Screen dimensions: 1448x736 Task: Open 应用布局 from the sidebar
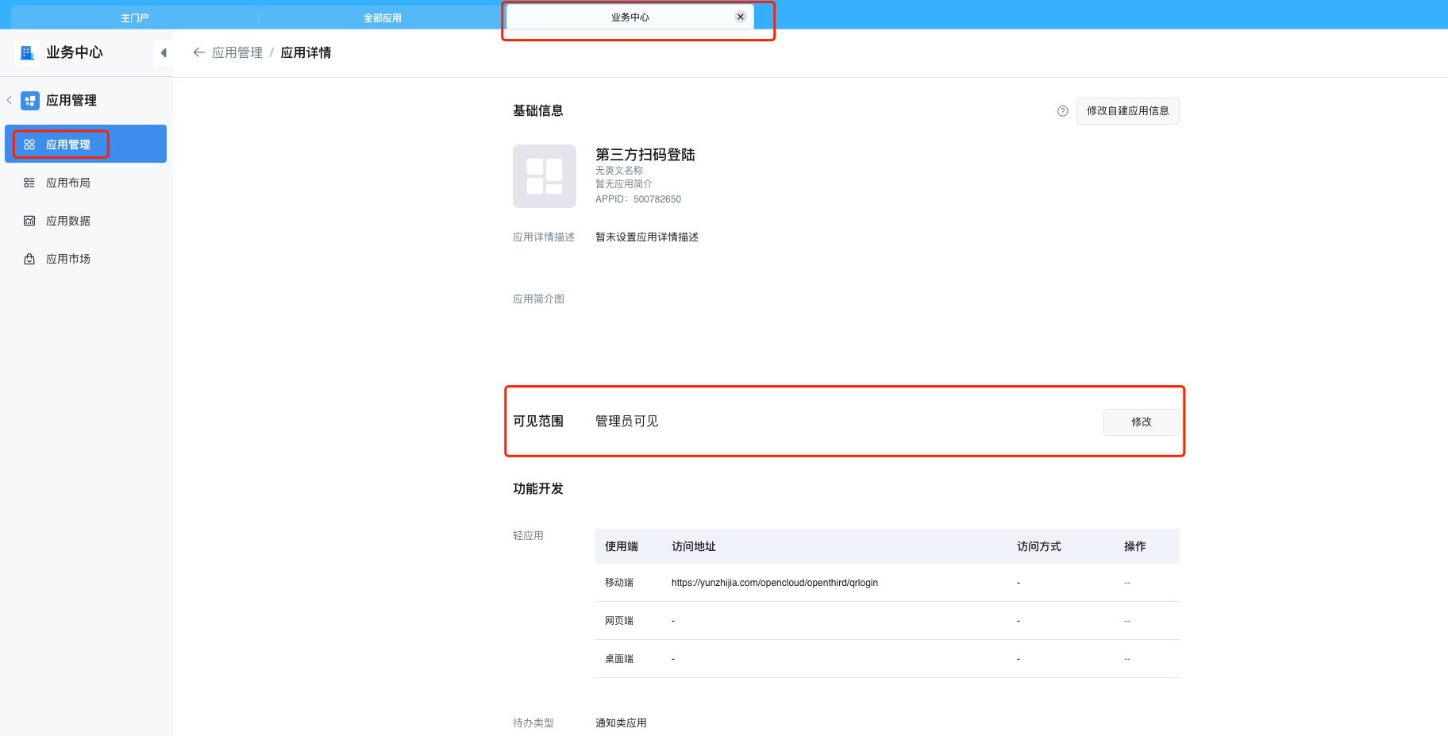[x=68, y=183]
